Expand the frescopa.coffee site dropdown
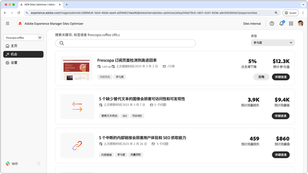 point(23,37)
